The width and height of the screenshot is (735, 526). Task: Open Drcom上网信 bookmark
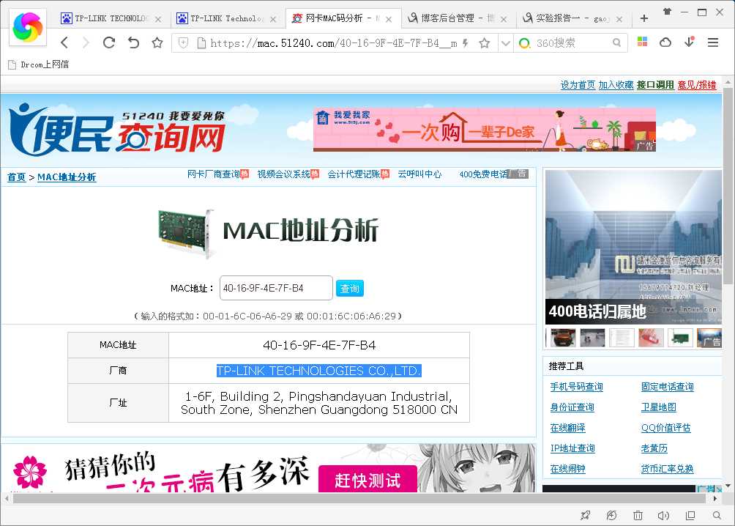point(39,64)
